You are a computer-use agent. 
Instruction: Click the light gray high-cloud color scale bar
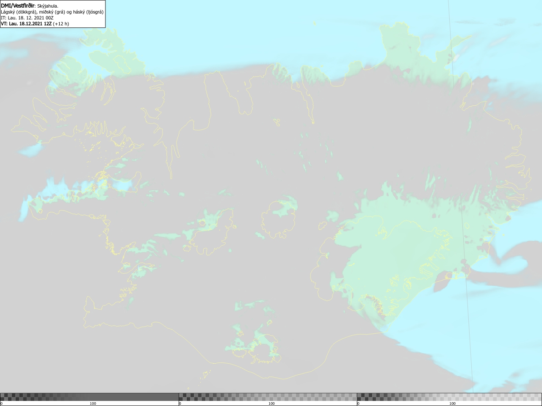[x=449, y=397]
